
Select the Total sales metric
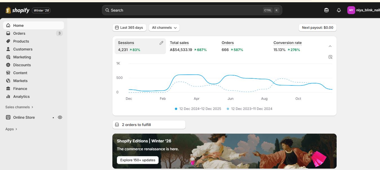(192, 46)
